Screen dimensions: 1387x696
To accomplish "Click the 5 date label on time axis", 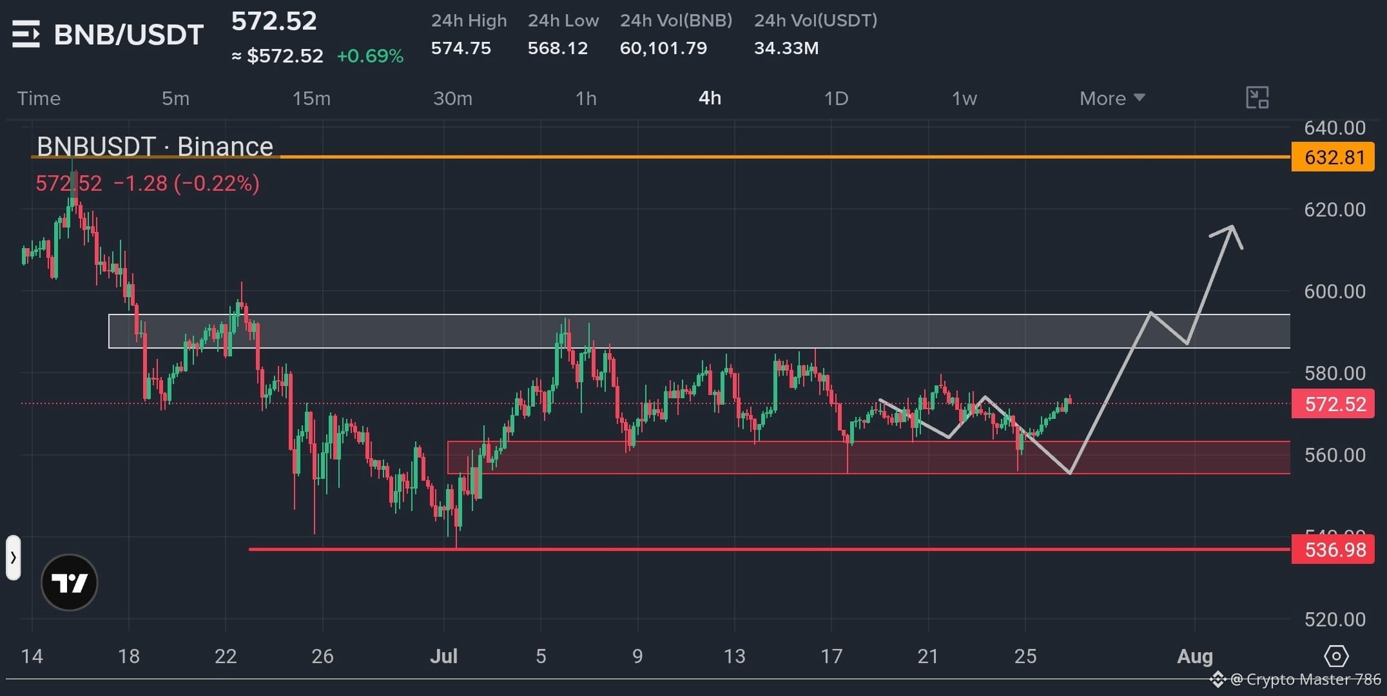I will click(541, 657).
